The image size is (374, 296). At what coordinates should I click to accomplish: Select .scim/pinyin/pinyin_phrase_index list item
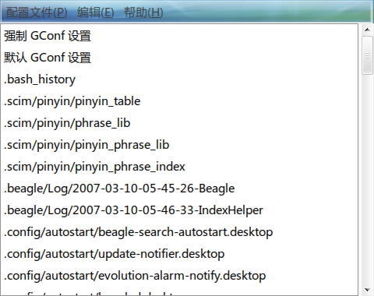tap(179, 167)
